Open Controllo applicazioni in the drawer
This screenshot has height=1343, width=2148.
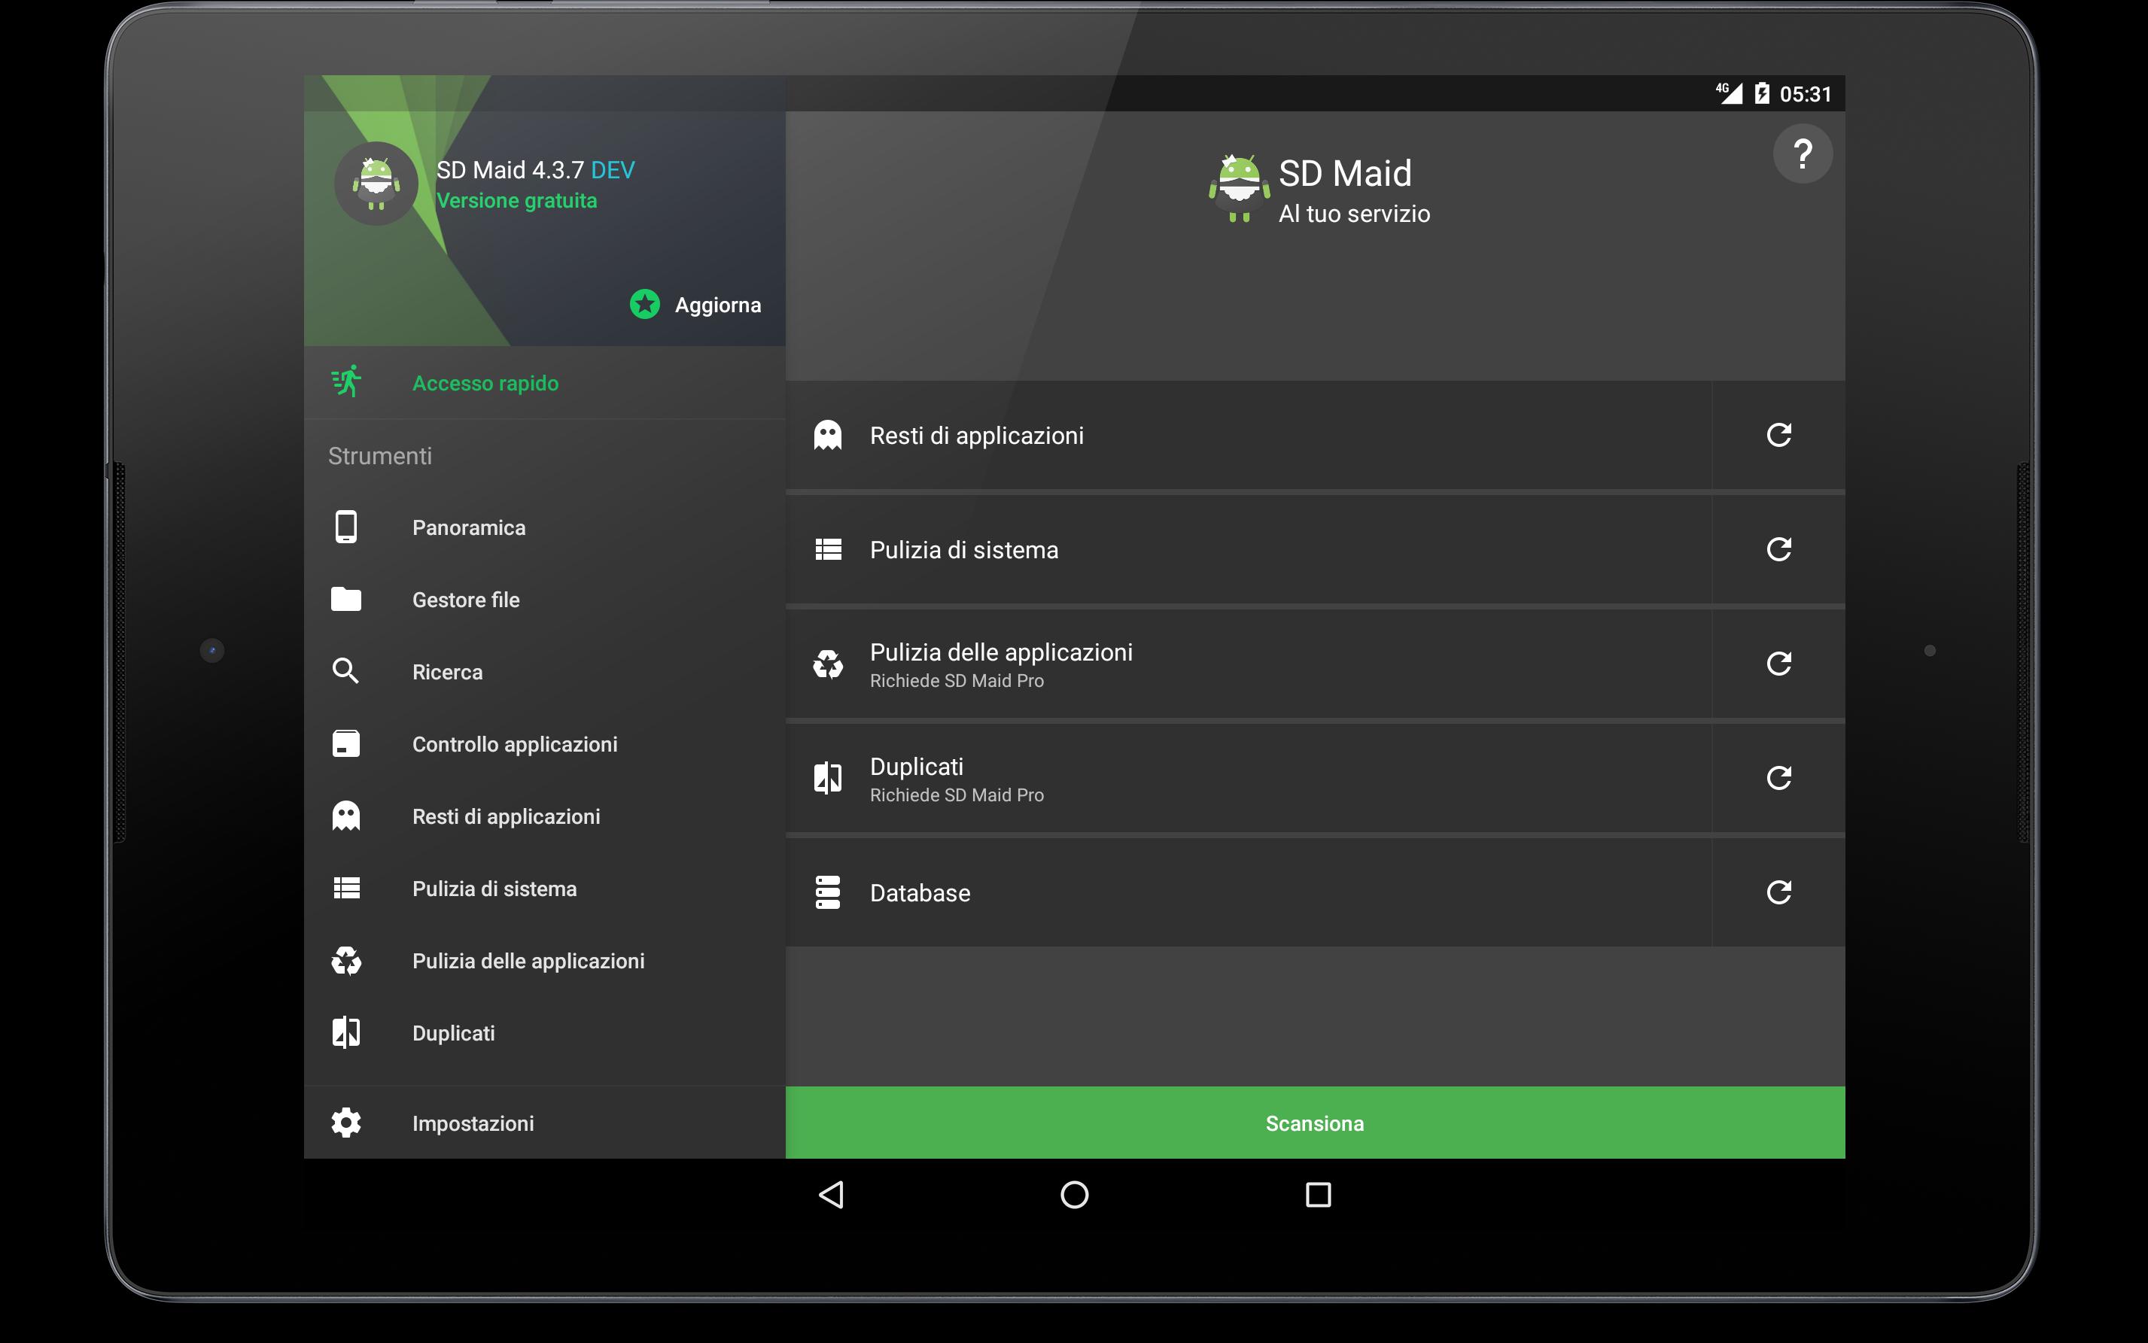pyautogui.click(x=545, y=744)
